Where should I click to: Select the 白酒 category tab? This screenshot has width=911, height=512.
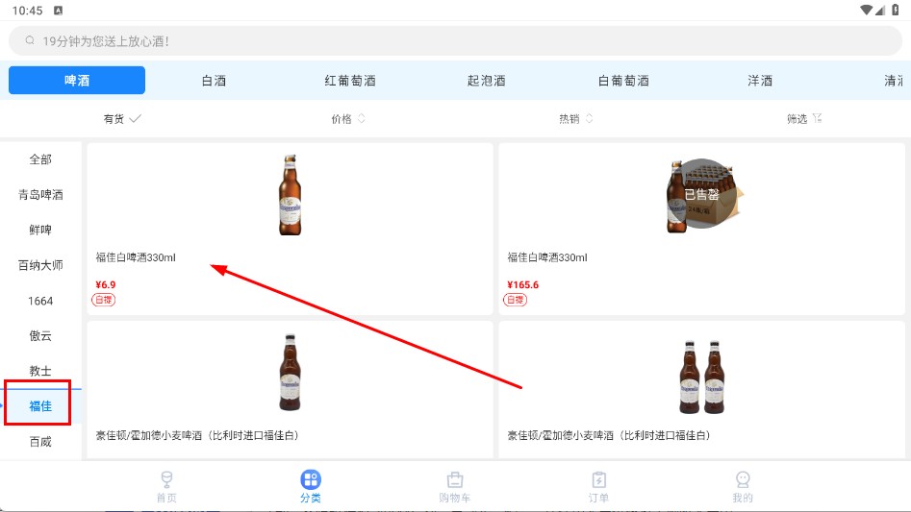tap(214, 81)
